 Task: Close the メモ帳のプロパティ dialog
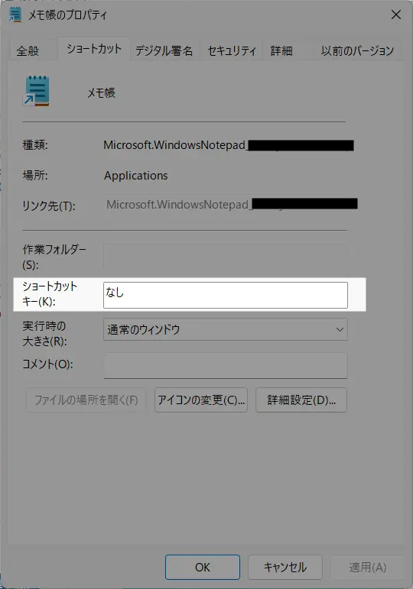point(395,15)
